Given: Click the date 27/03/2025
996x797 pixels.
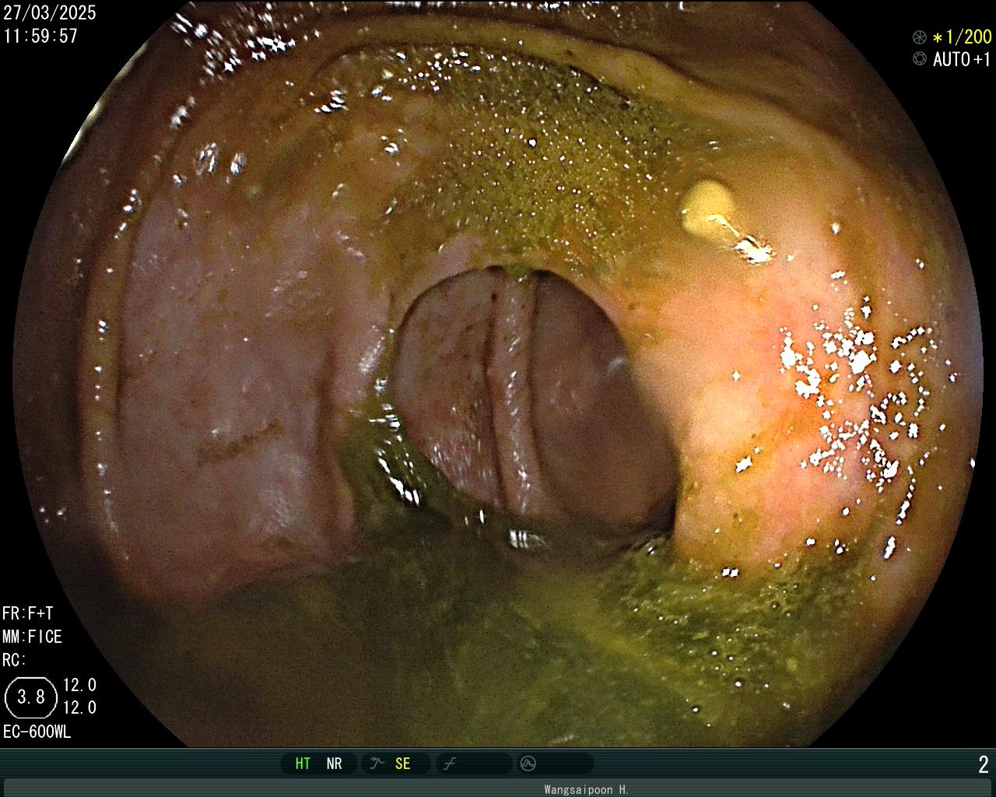Looking at the screenshot, I should tap(50, 12).
